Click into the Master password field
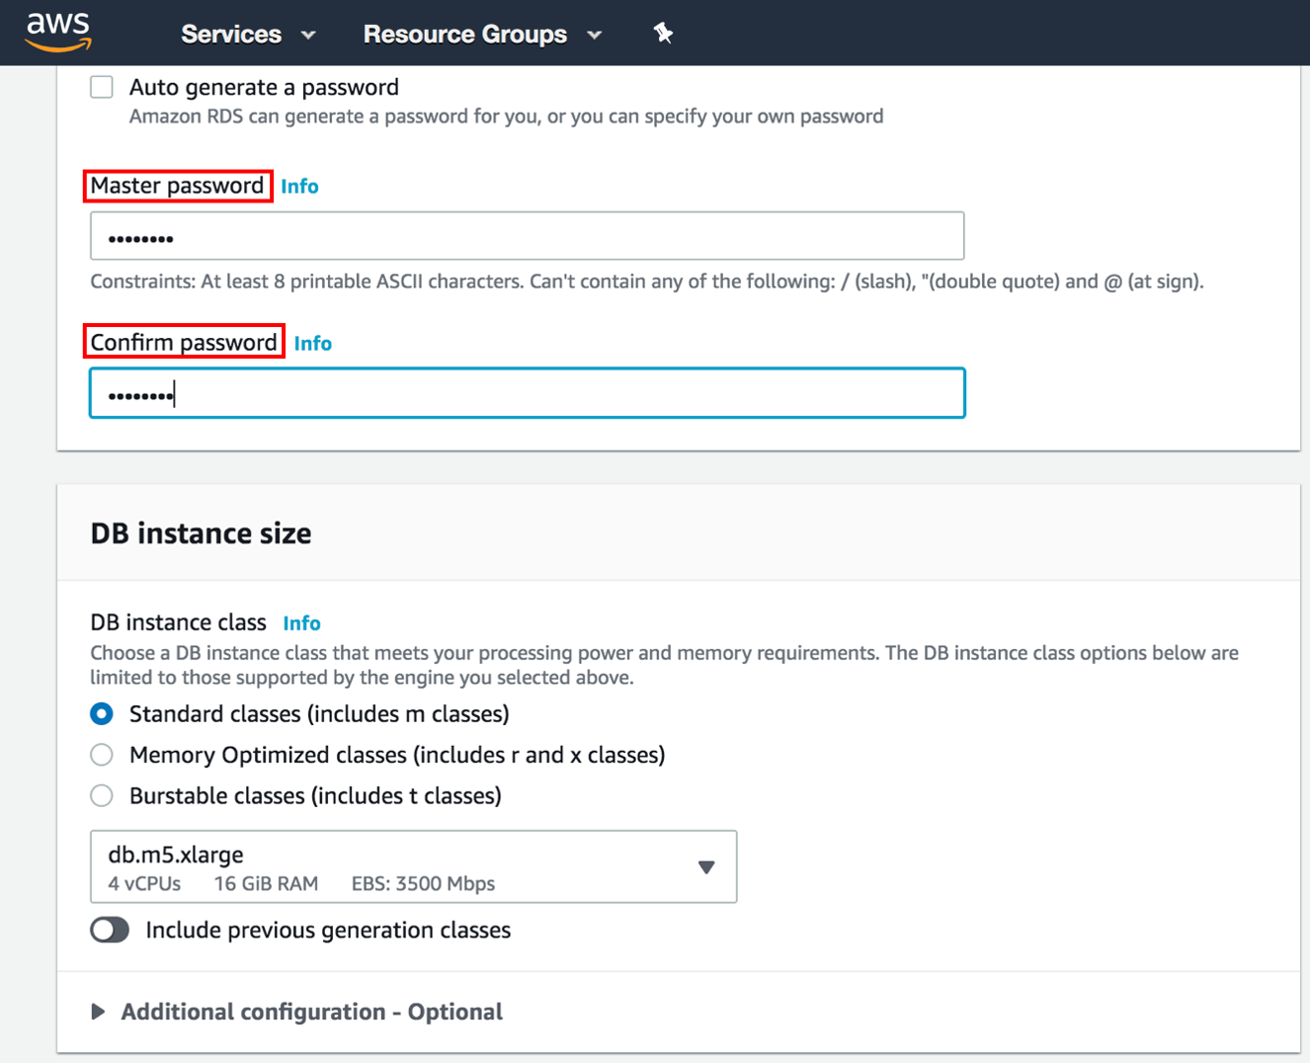This screenshot has height=1063, width=1310. 527,236
